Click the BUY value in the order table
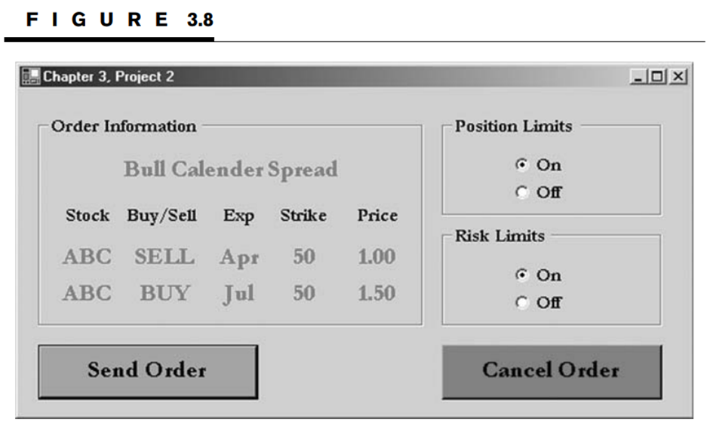 pyautogui.click(x=164, y=293)
